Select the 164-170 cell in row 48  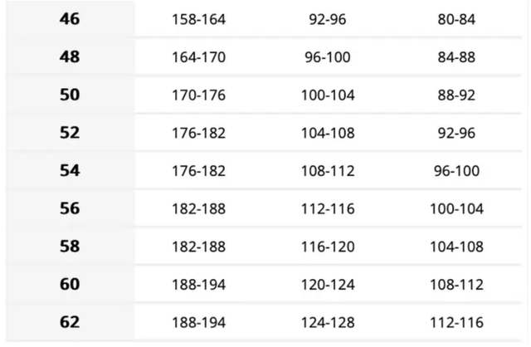point(199,57)
